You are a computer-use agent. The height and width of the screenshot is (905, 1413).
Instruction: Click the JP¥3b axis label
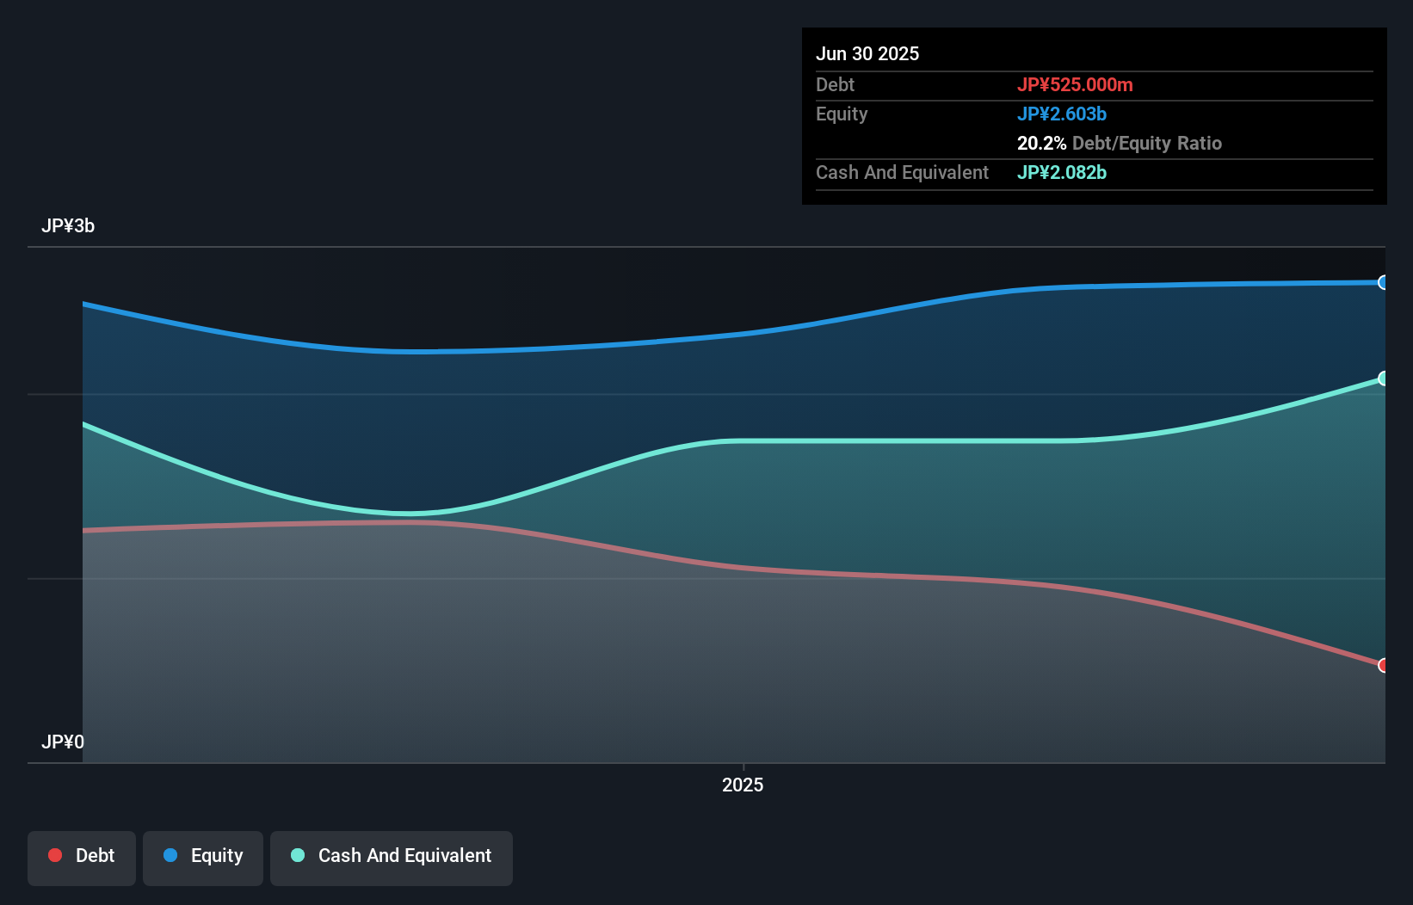point(69,226)
